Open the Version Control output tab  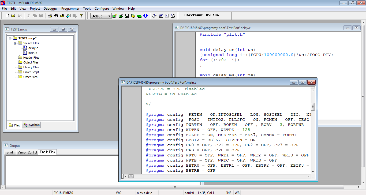click(27, 152)
